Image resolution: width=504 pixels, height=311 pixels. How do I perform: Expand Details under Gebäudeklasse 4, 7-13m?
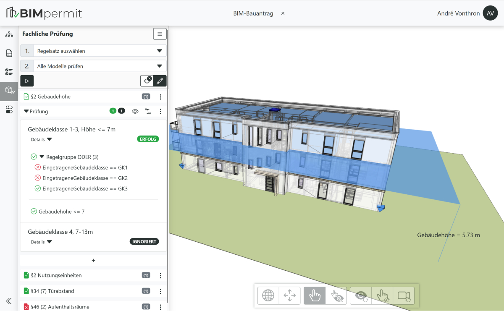[x=42, y=242]
